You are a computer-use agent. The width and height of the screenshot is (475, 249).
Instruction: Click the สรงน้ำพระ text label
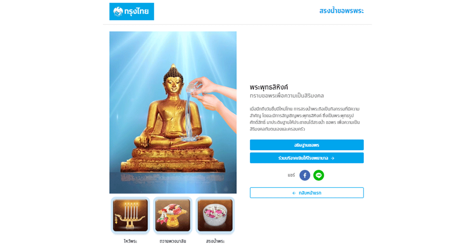tap(215, 241)
